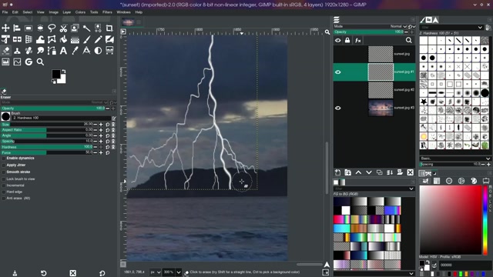The image size is (493, 277).
Task: Select the Warp Transform tool
Action: point(40,39)
